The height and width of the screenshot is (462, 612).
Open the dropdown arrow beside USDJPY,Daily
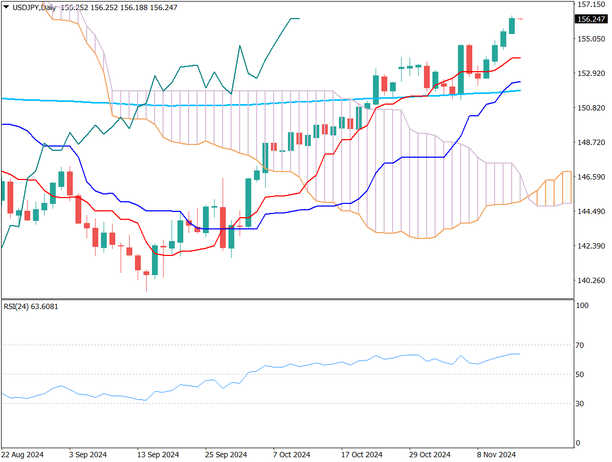click(x=6, y=7)
